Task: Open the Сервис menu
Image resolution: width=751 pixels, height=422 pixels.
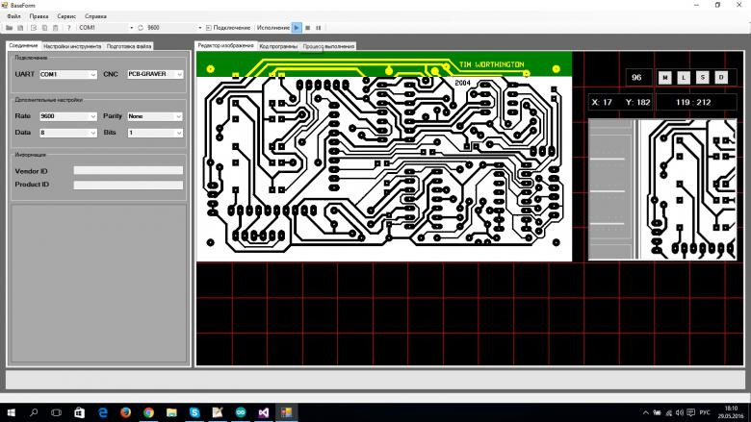Action: (x=67, y=16)
